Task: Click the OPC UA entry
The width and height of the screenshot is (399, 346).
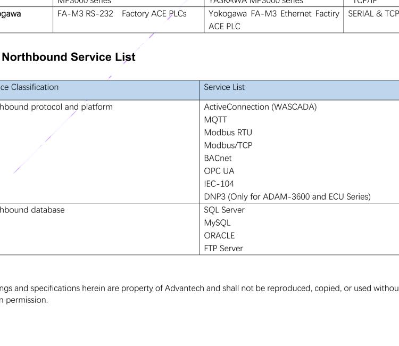Action: pos(219,171)
